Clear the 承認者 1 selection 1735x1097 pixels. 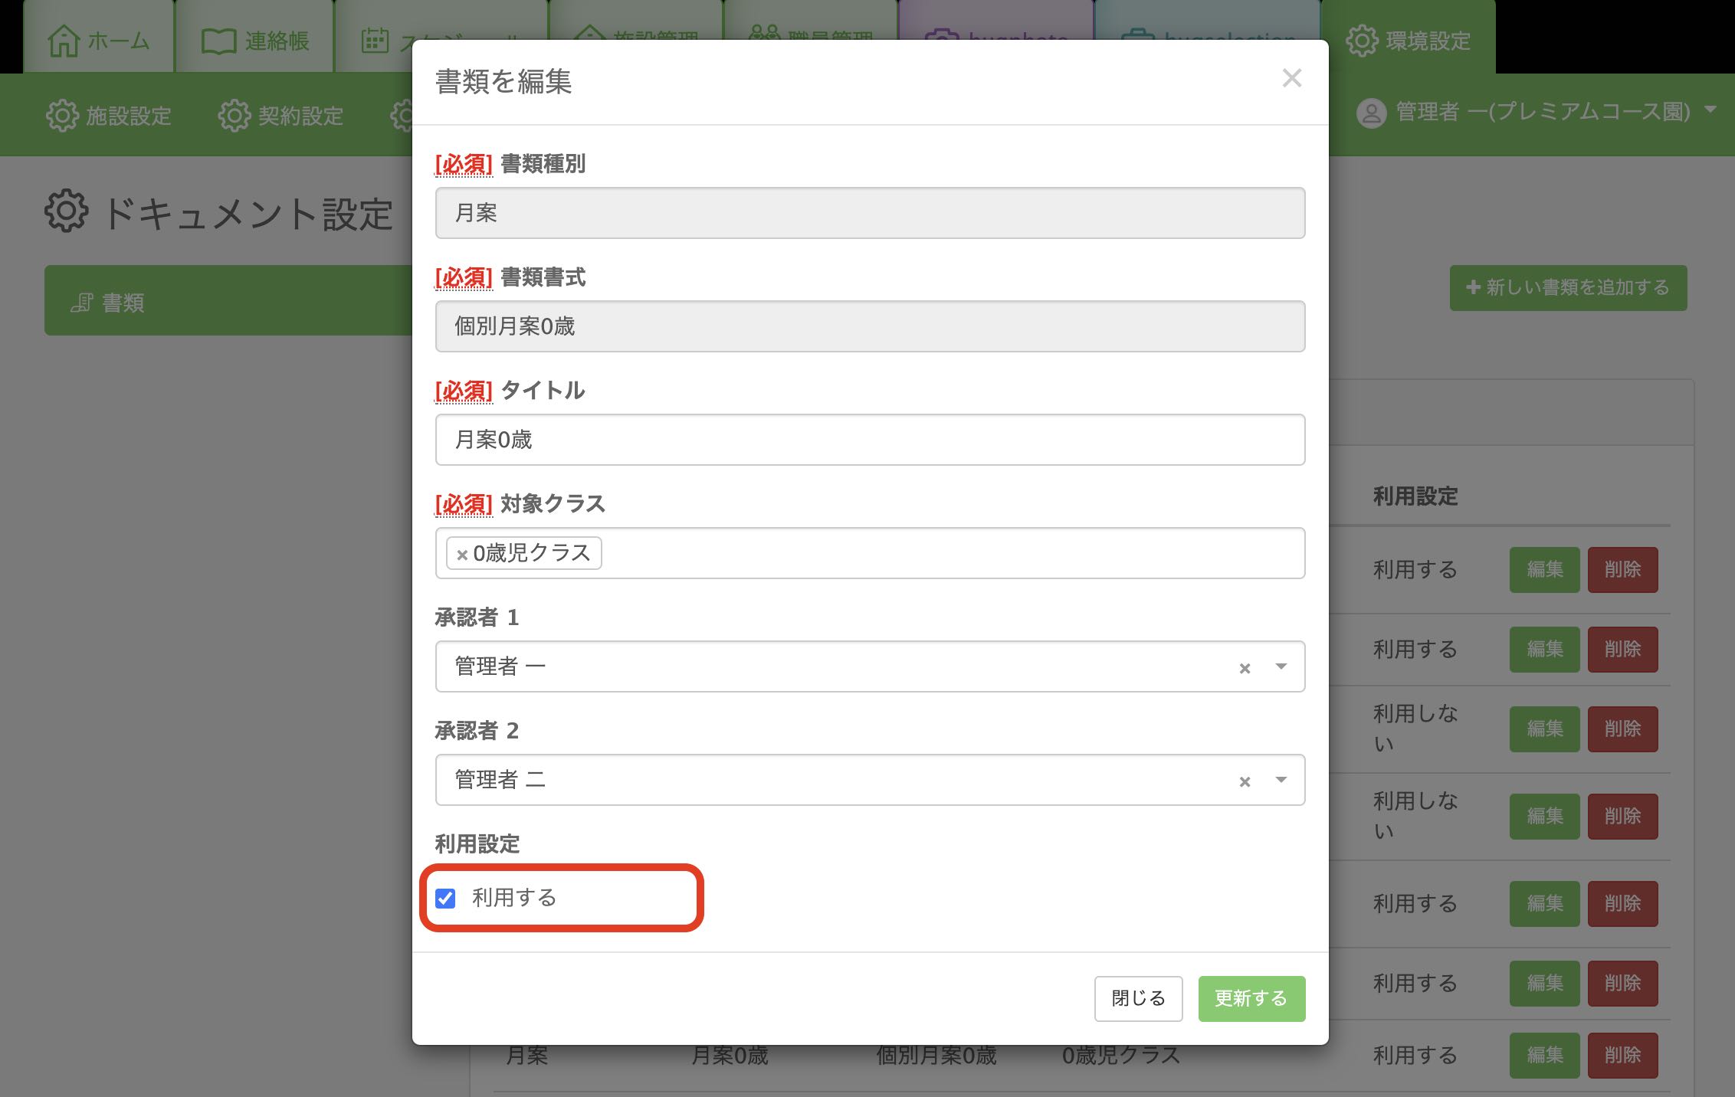pos(1245,668)
